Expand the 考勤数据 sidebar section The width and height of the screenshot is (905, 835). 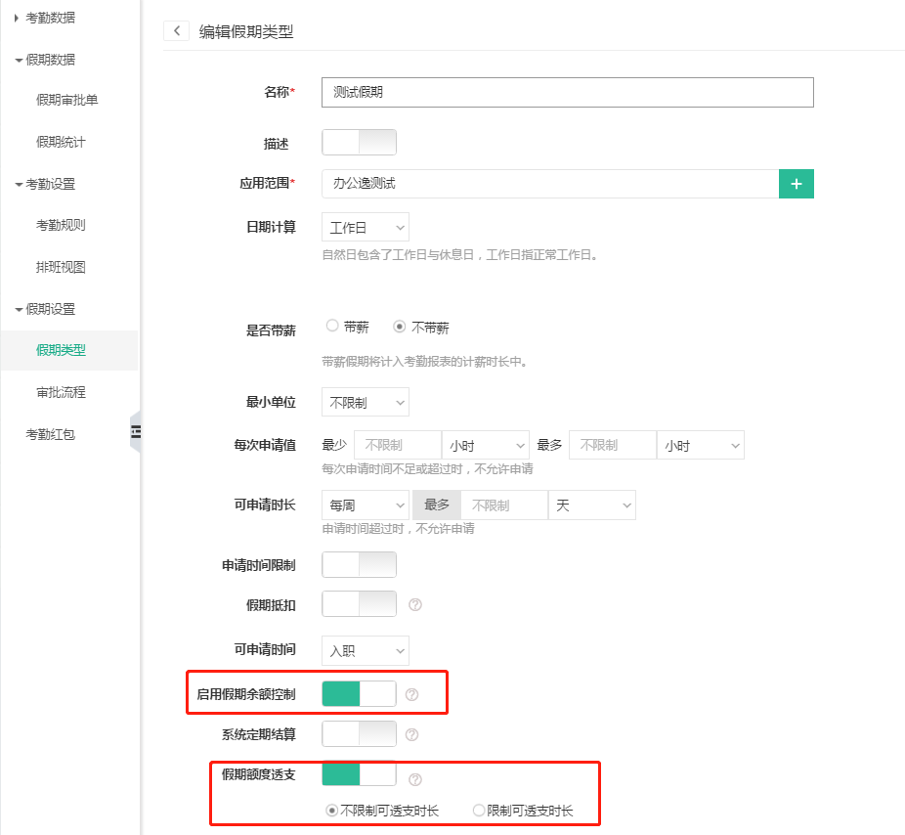coord(45,18)
